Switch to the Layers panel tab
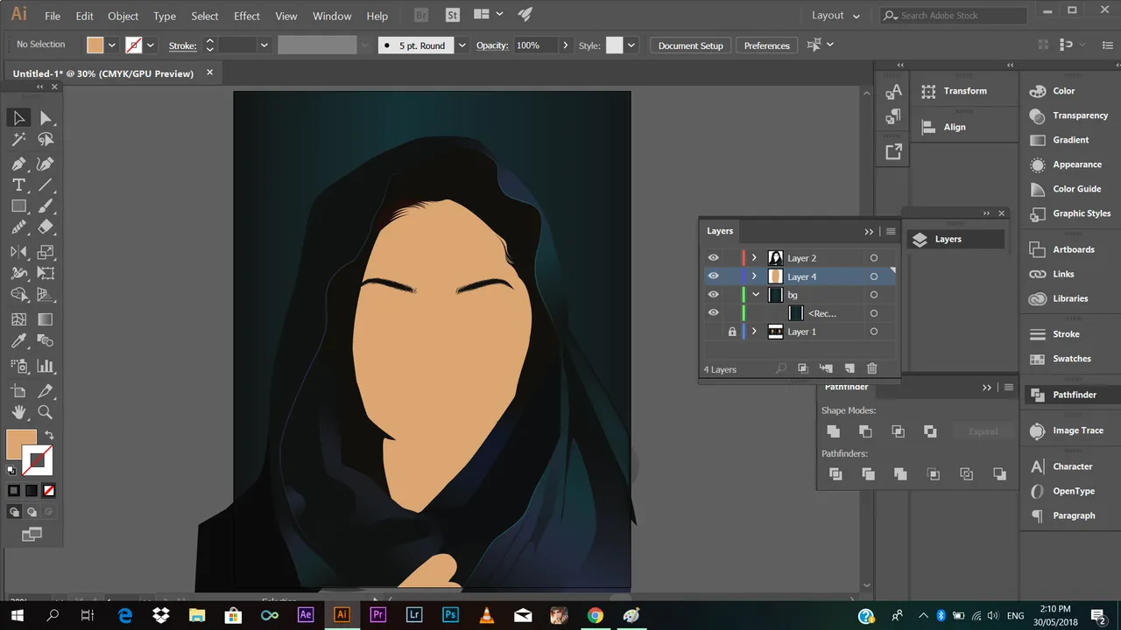 tap(720, 231)
